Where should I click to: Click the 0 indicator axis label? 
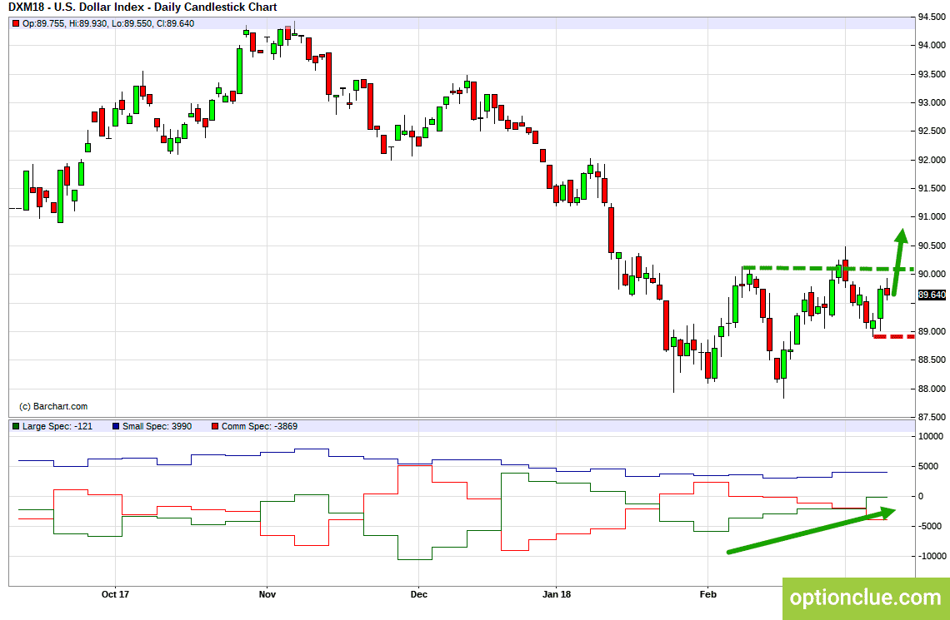point(921,497)
